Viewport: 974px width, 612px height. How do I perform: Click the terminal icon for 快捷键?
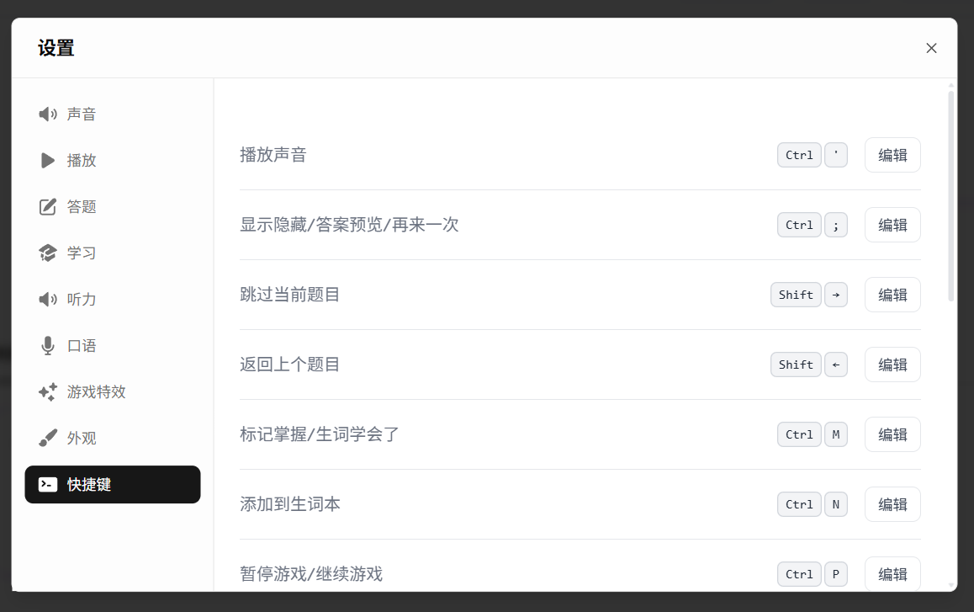tap(48, 484)
